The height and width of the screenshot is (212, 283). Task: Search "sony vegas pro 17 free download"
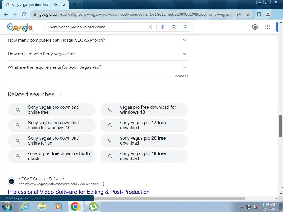144,125
